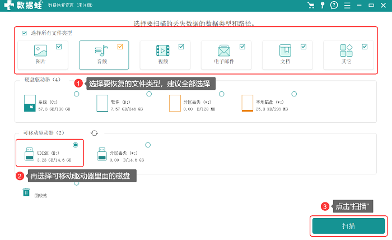This screenshot has height=240, width=392.
Task: Select the 软件 (D:) drive radio button
Action: tap(149, 94)
